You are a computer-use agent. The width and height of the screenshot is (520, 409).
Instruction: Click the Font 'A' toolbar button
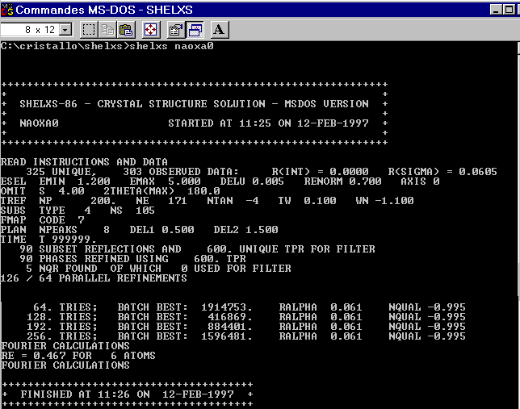219,30
